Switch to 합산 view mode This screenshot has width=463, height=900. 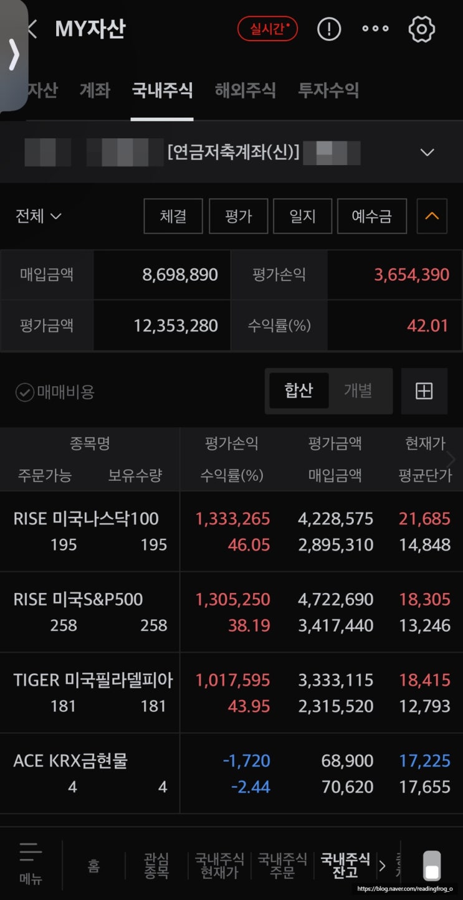298,391
